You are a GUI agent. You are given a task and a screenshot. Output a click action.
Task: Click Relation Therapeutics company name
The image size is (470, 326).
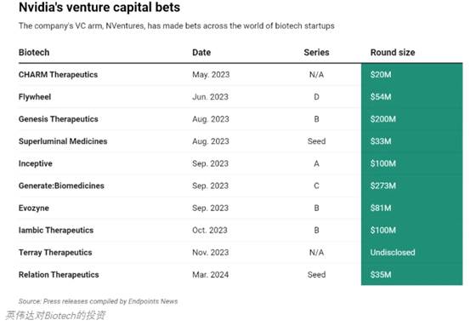(x=59, y=274)
